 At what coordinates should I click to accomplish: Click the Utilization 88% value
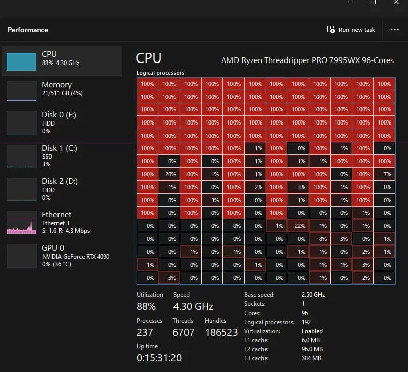[146, 306]
